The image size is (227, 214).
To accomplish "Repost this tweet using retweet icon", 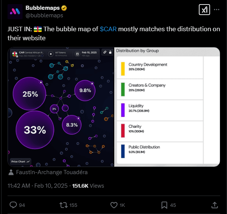I will [x=64, y=205].
